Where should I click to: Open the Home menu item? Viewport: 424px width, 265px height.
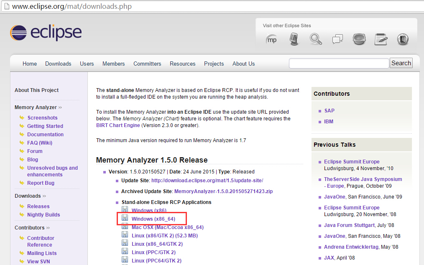click(29, 64)
